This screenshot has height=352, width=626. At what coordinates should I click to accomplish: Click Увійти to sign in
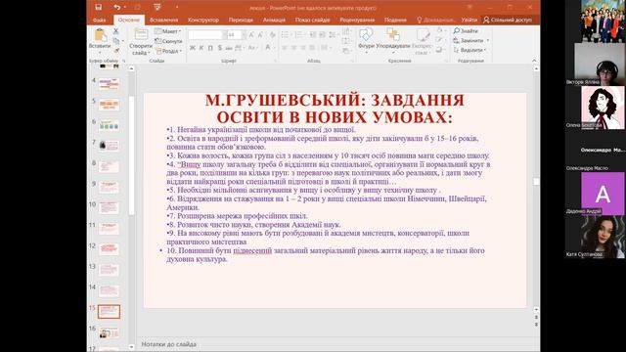[469, 20]
